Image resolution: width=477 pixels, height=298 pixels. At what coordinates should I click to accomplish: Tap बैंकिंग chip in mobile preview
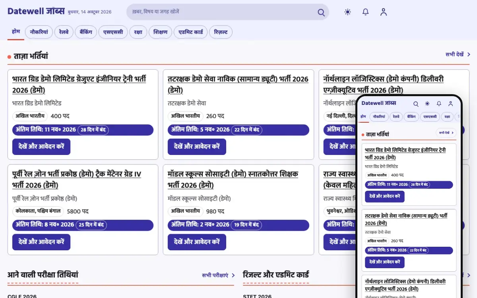point(412,117)
